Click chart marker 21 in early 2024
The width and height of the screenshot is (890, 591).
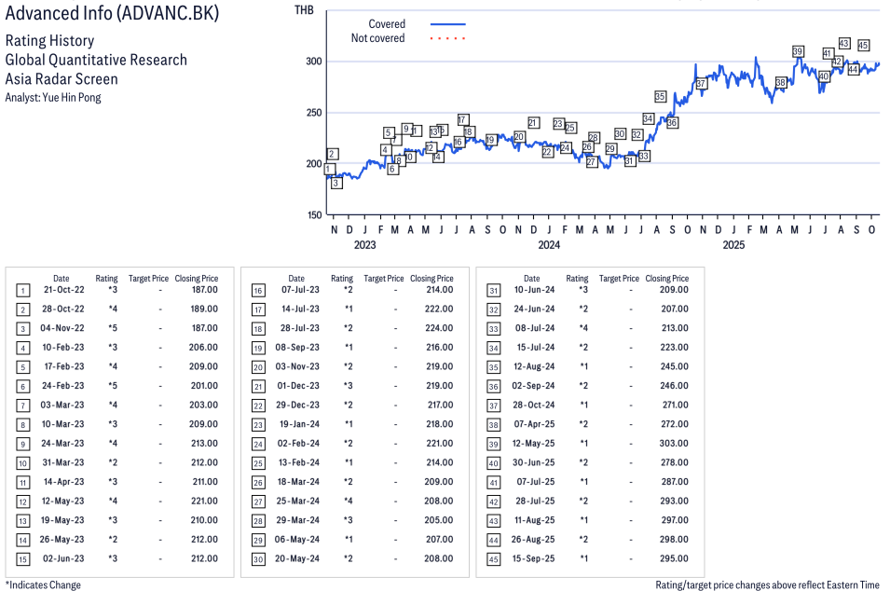click(x=533, y=123)
